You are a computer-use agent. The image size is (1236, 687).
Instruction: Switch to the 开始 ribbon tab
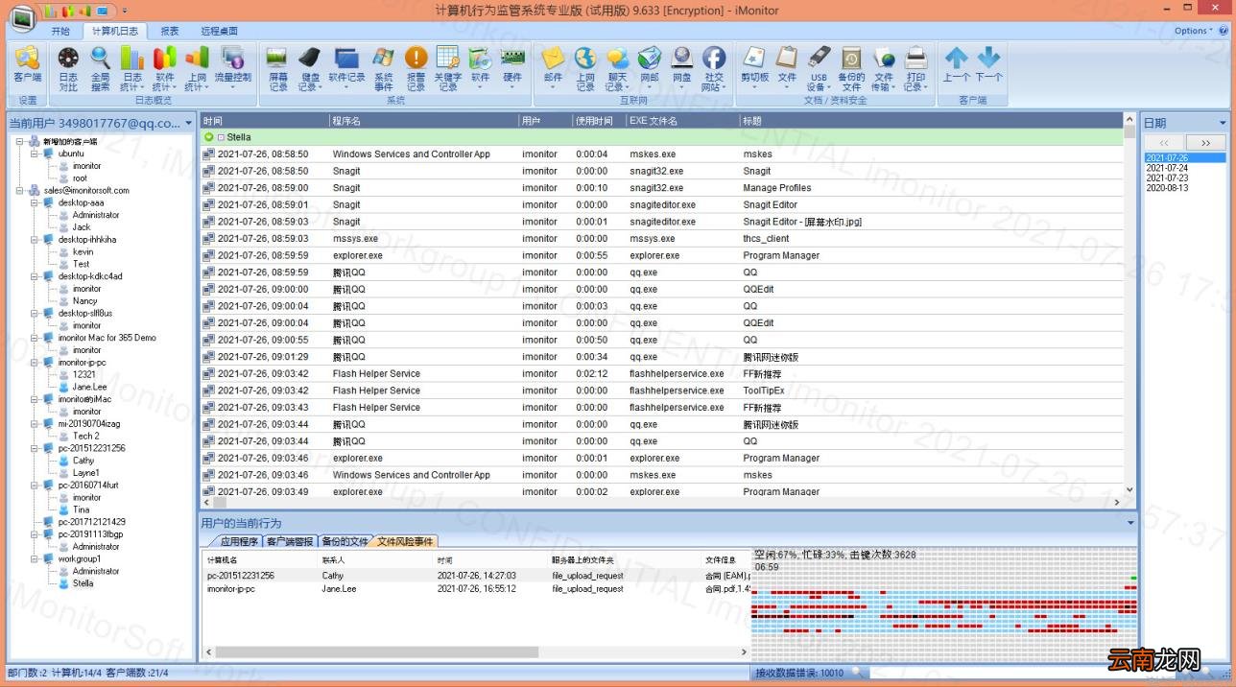60,31
